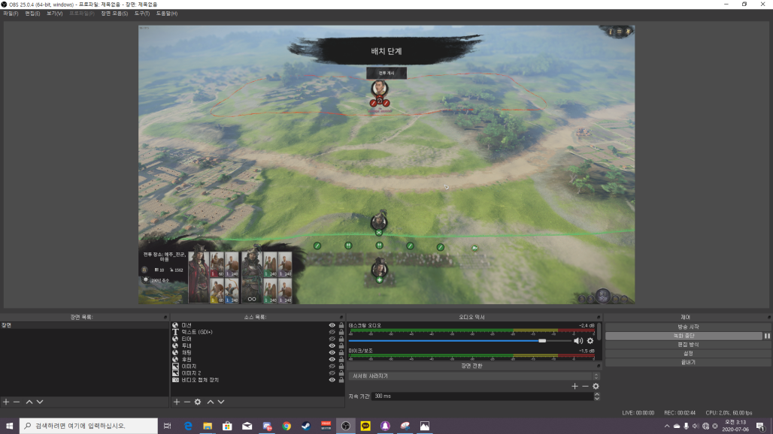The width and height of the screenshot is (773, 434).
Task: Show the 텍스트 (GDI+) source using its eye icon
Action: pyautogui.click(x=332, y=332)
